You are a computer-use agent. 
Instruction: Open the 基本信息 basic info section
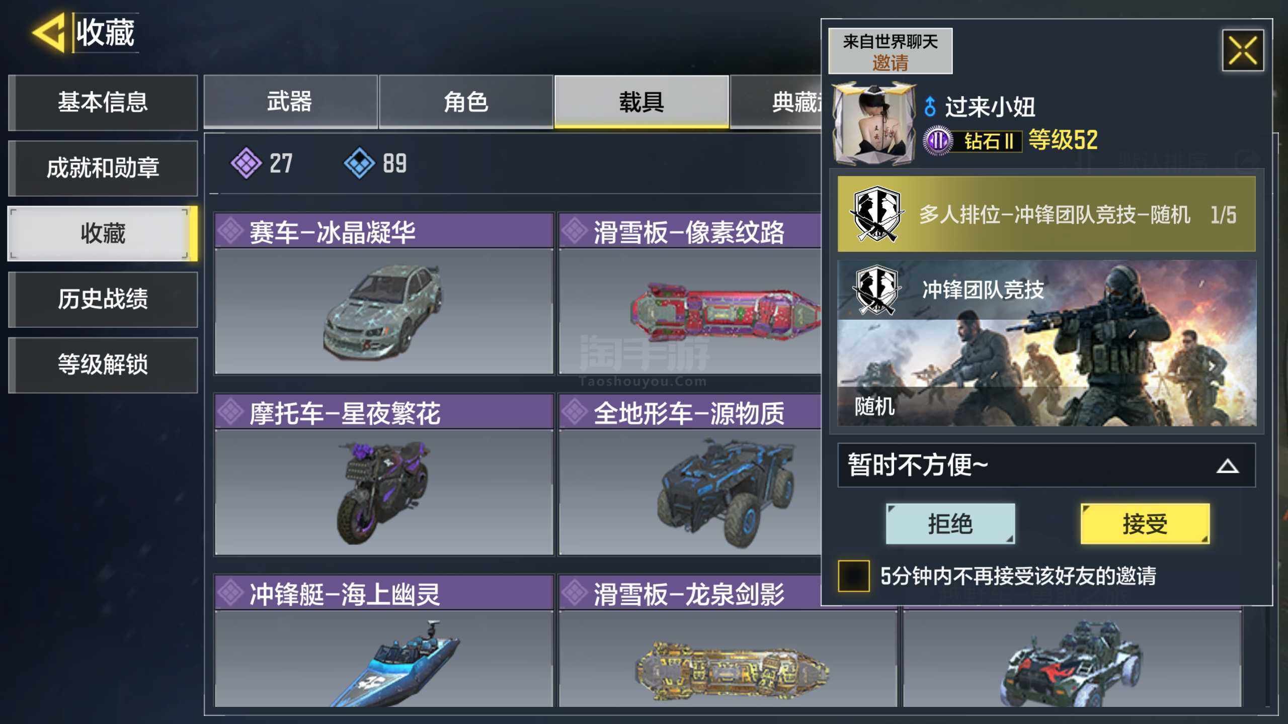pos(103,103)
